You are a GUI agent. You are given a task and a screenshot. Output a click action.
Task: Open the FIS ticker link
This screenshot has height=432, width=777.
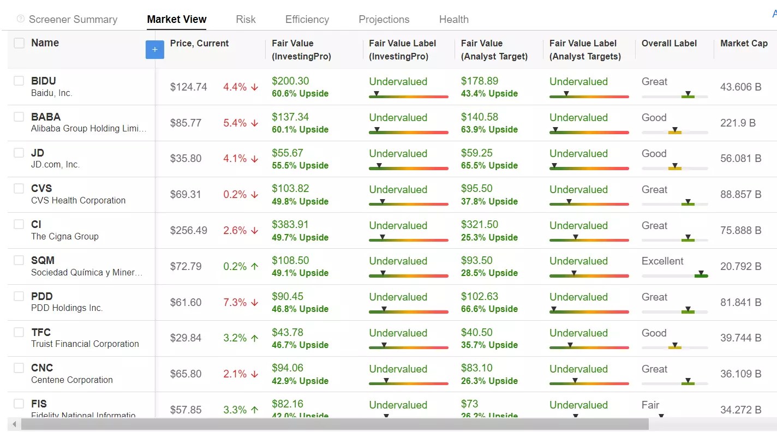point(39,404)
